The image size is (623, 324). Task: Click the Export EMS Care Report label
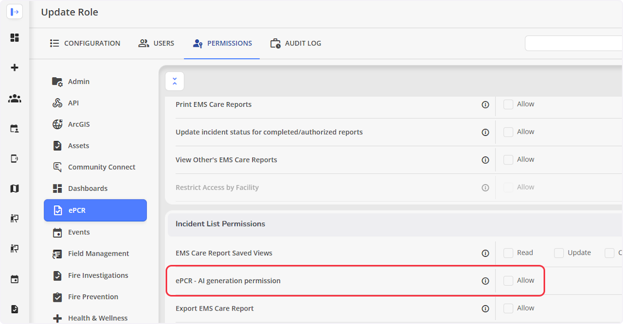point(214,308)
